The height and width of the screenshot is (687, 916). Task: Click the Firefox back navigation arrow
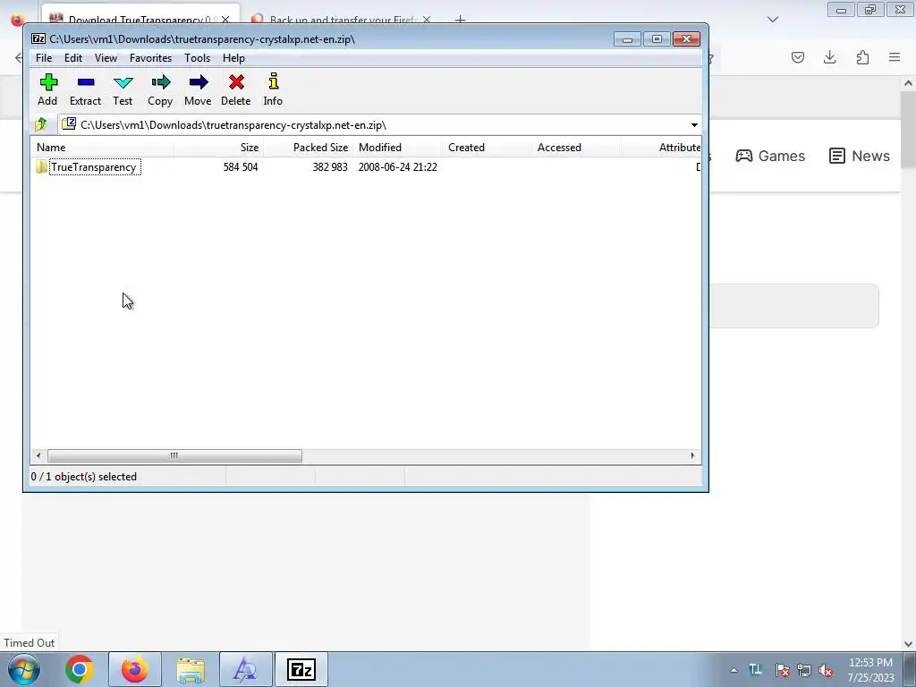(x=19, y=57)
